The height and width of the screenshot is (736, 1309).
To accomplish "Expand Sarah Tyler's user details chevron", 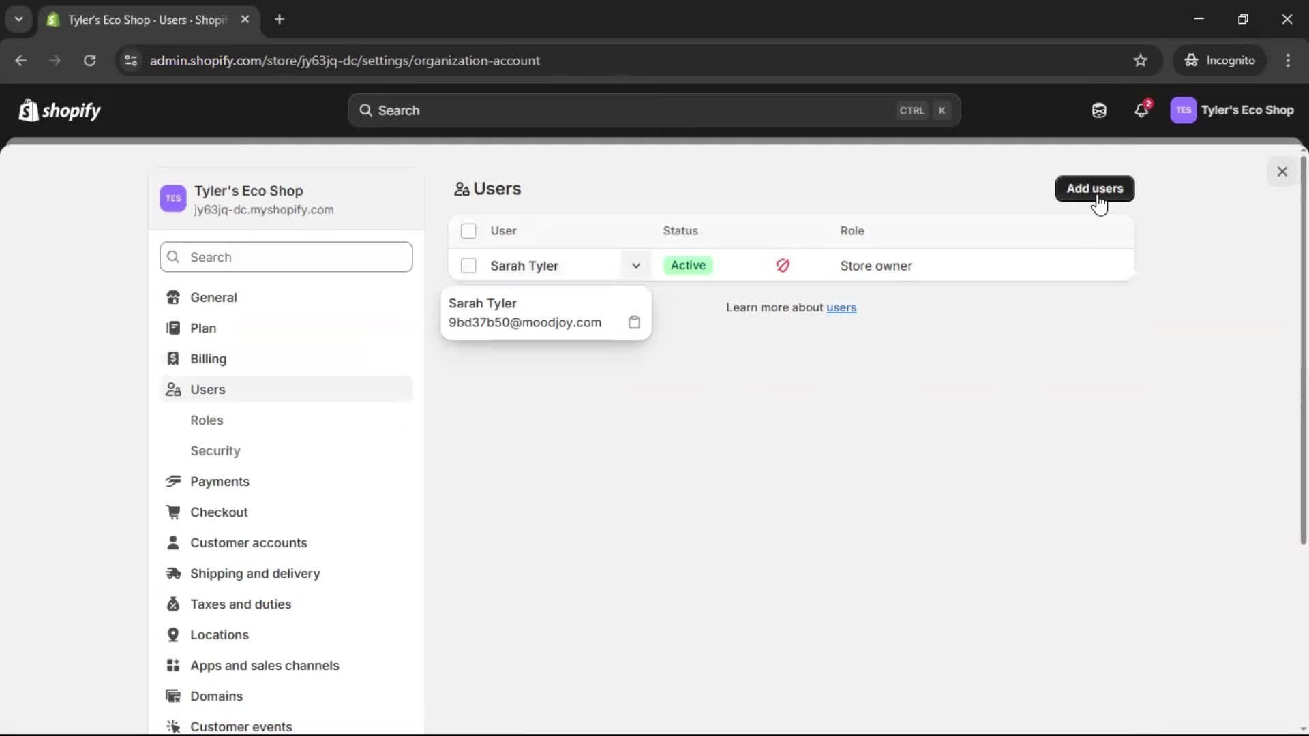I will [635, 266].
